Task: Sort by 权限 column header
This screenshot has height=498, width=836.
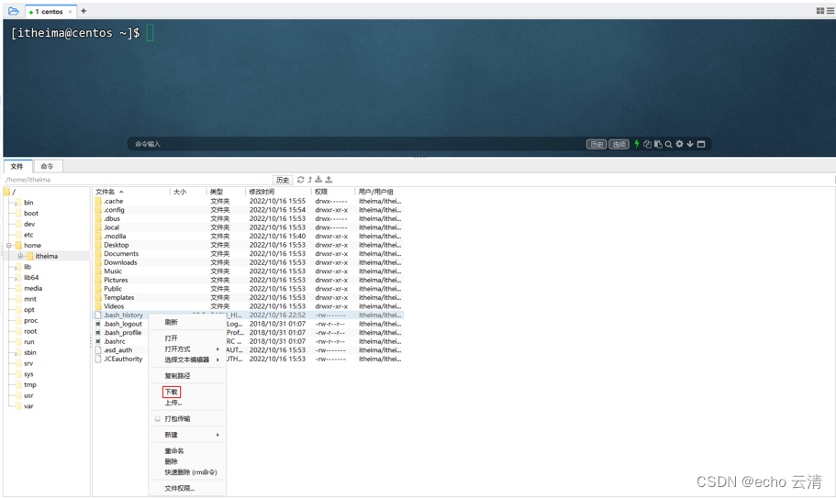Action: pos(333,192)
